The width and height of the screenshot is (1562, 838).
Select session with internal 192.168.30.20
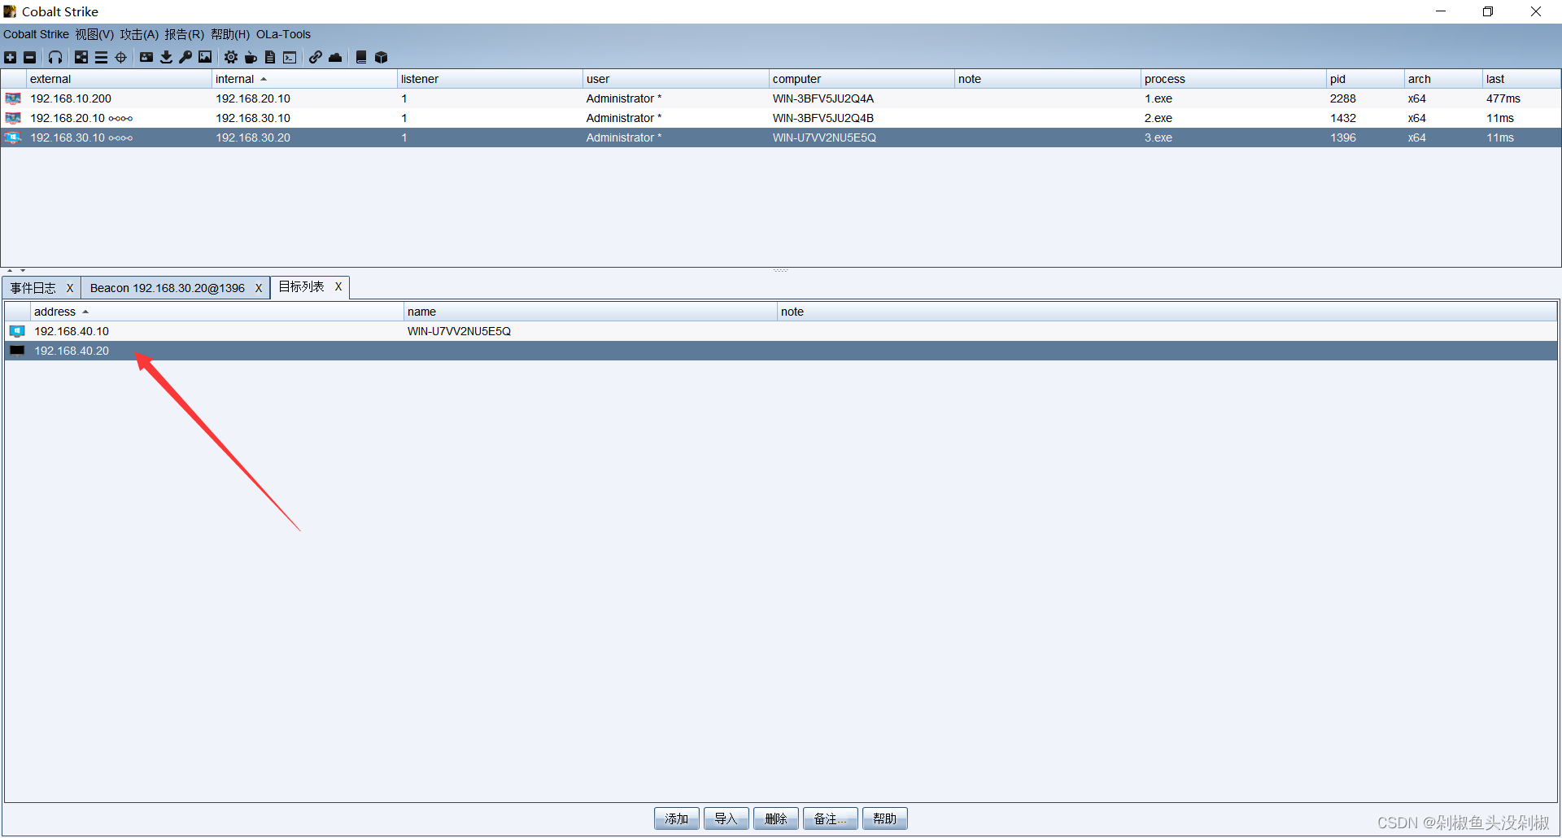[781, 137]
